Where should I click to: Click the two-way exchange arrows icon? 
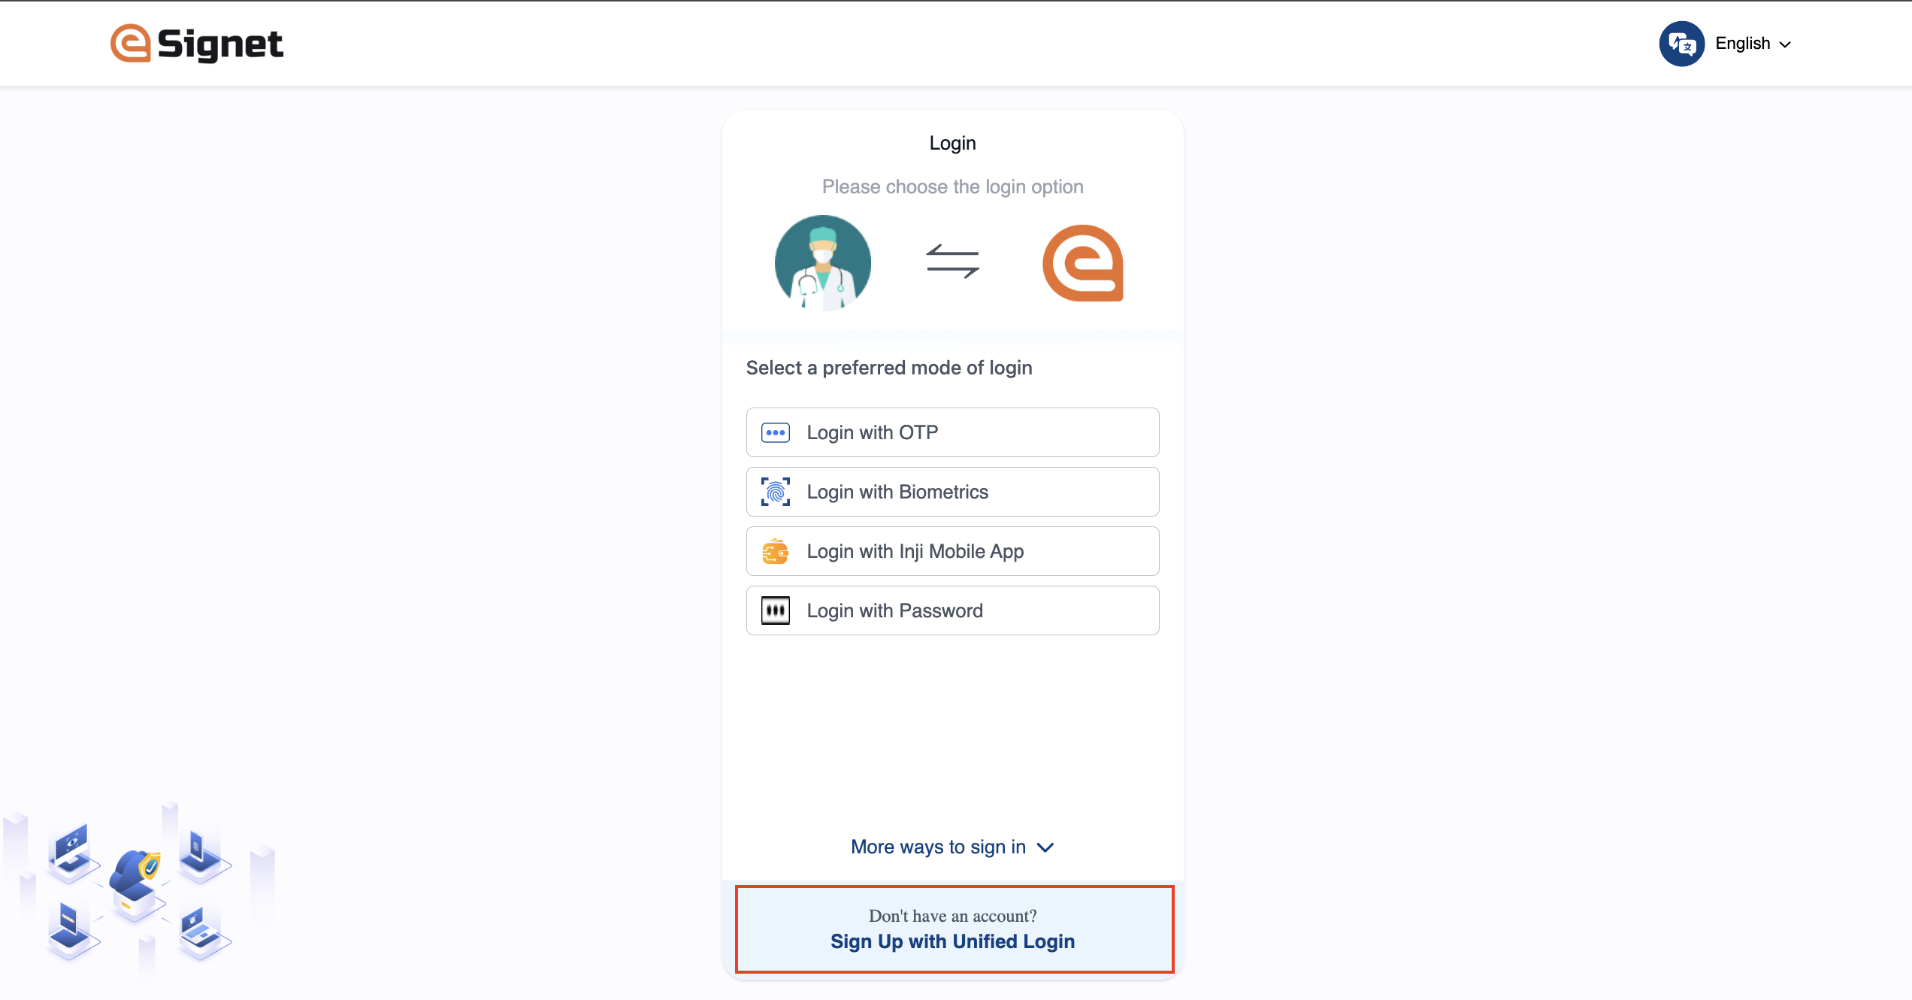[x=952, y=262]
